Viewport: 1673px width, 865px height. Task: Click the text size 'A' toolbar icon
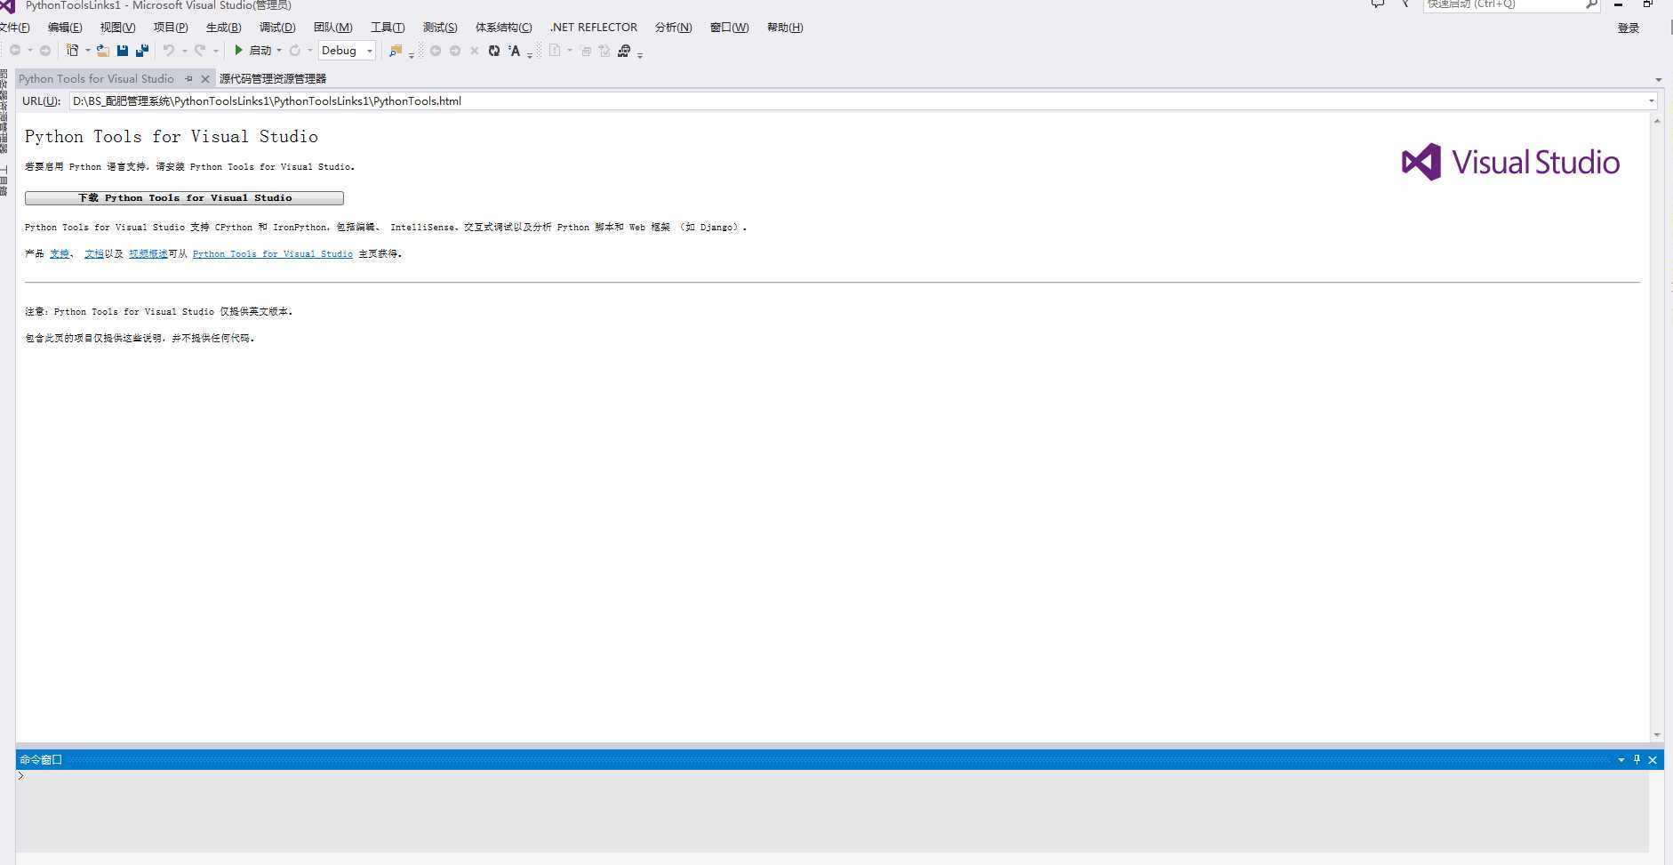[515, 51]
